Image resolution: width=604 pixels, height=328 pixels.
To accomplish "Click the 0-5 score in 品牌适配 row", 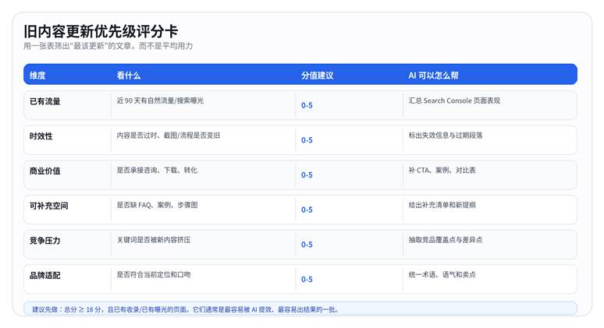I will click(x=307, y=279).
